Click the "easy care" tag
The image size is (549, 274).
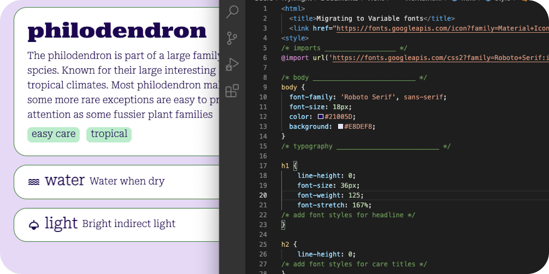coord(54,134)
